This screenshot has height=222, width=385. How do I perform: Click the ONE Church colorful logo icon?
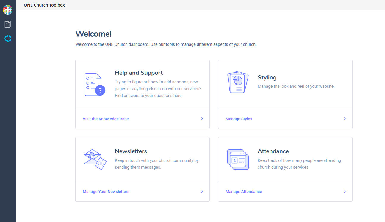tap(8, 10)
